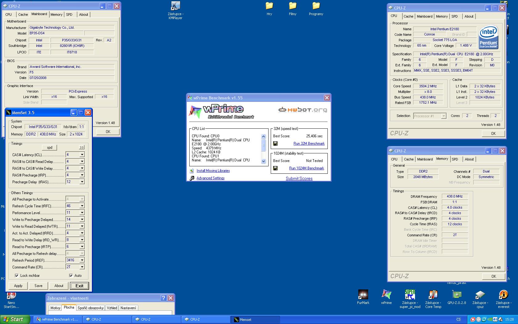Click the Intel Pentium logo in CPU-Z
Viewport: 518px width, 324px height.
[488, 37]
